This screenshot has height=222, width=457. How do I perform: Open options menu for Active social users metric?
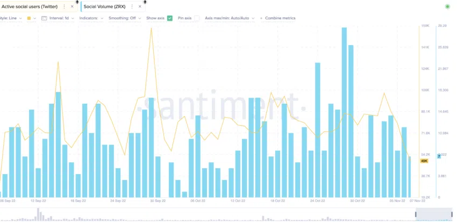click(x=65, y=6)
